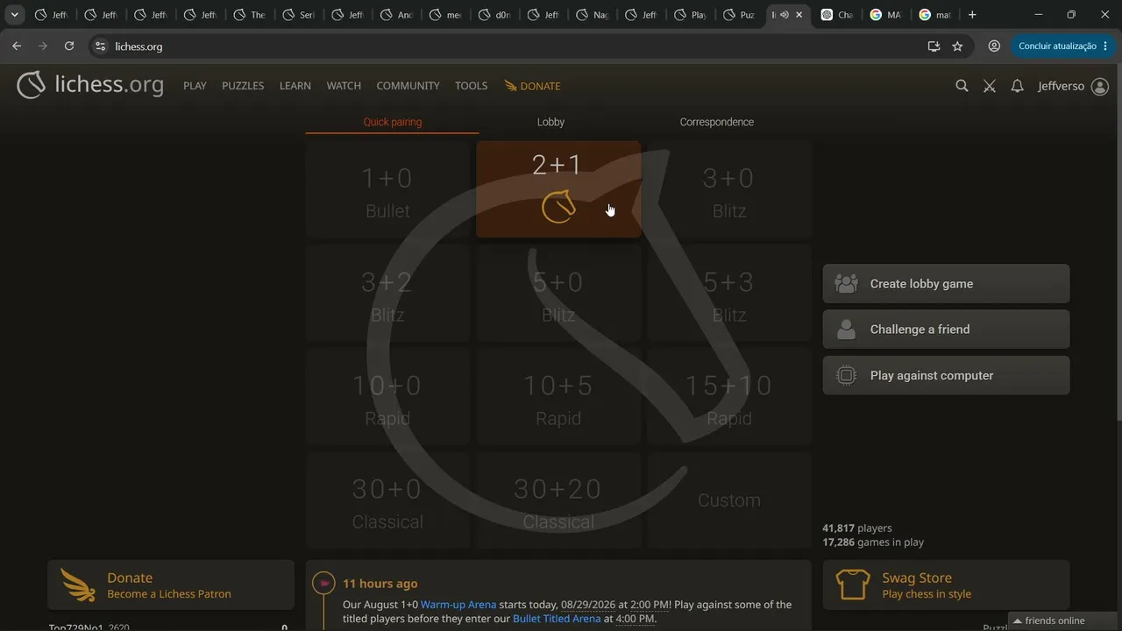Close the active lichess tab
Image resolution: width=1122 pixels, height=631 pixels.
(x=799, y=15)
